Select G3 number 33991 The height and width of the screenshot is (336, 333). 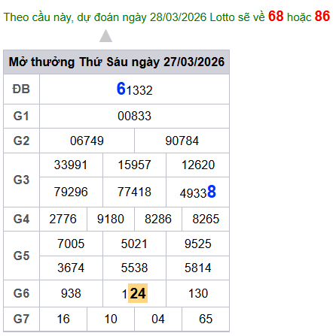71,165
